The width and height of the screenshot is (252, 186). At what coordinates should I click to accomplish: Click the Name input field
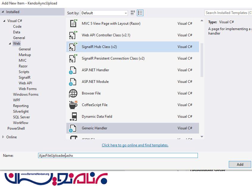point(118,155)
